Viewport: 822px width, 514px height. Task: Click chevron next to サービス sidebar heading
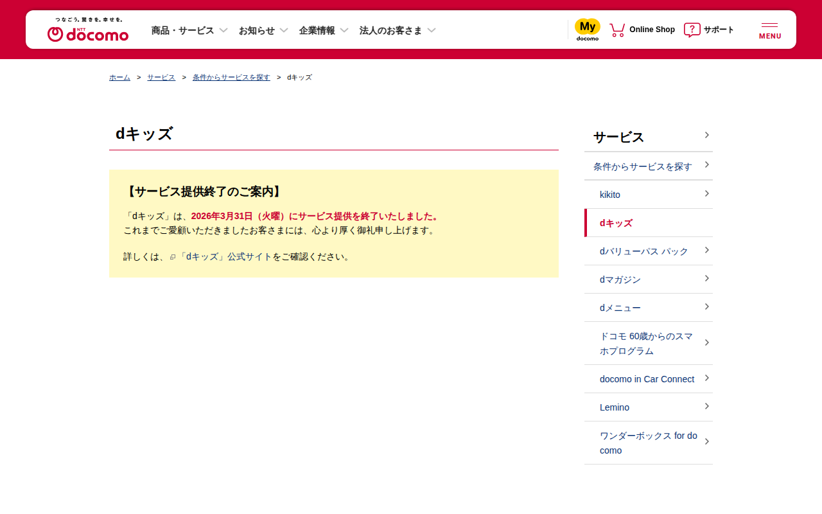(x=706, y=135)
